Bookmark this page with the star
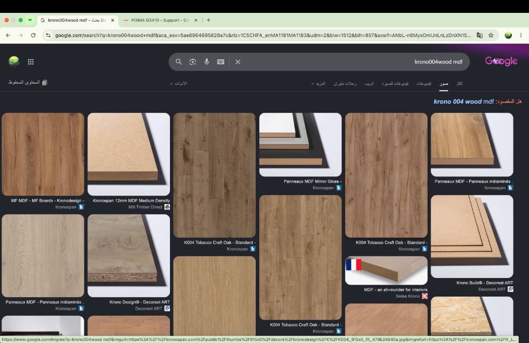This screenshot has height=343, width=529. (x=491, y=35)
